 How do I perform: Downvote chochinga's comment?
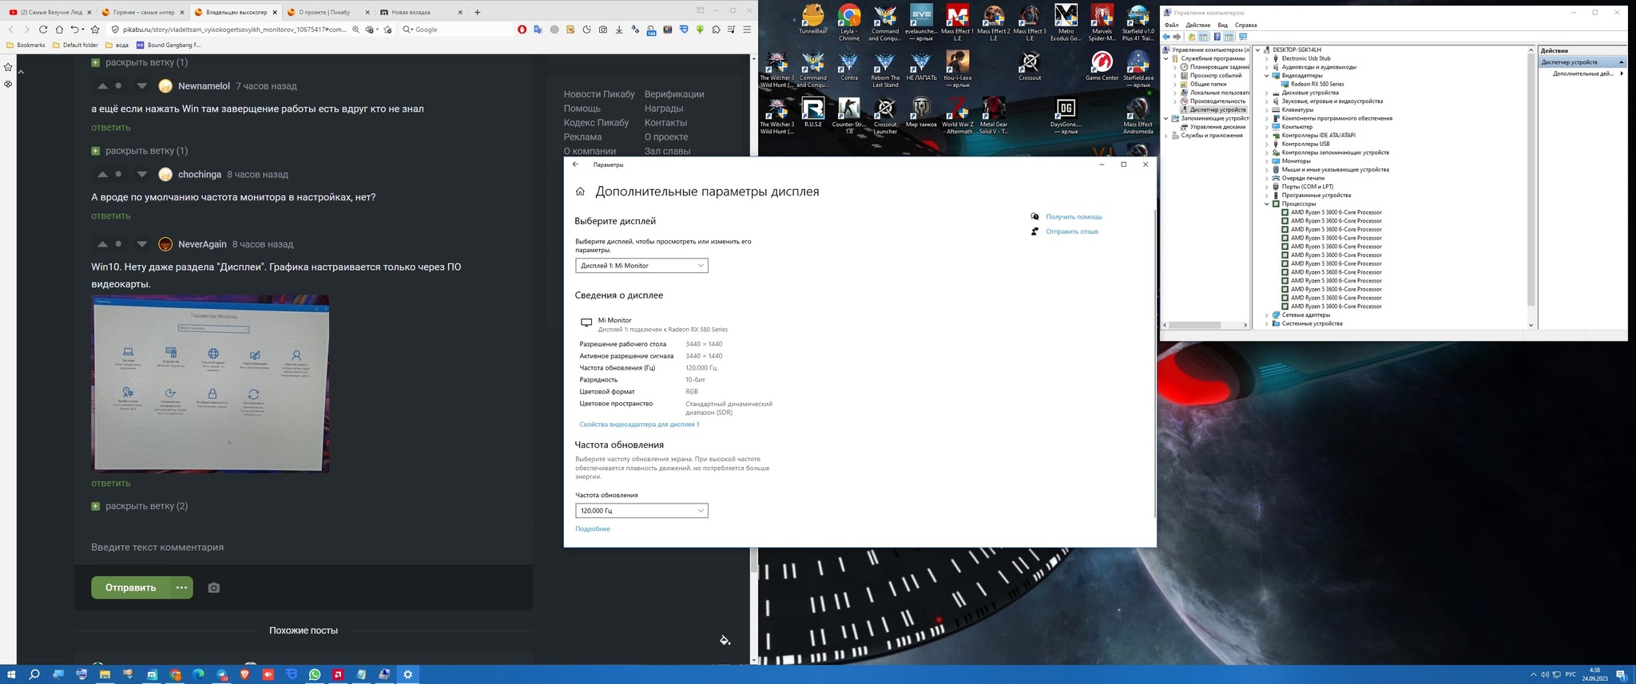pos(141,175)
